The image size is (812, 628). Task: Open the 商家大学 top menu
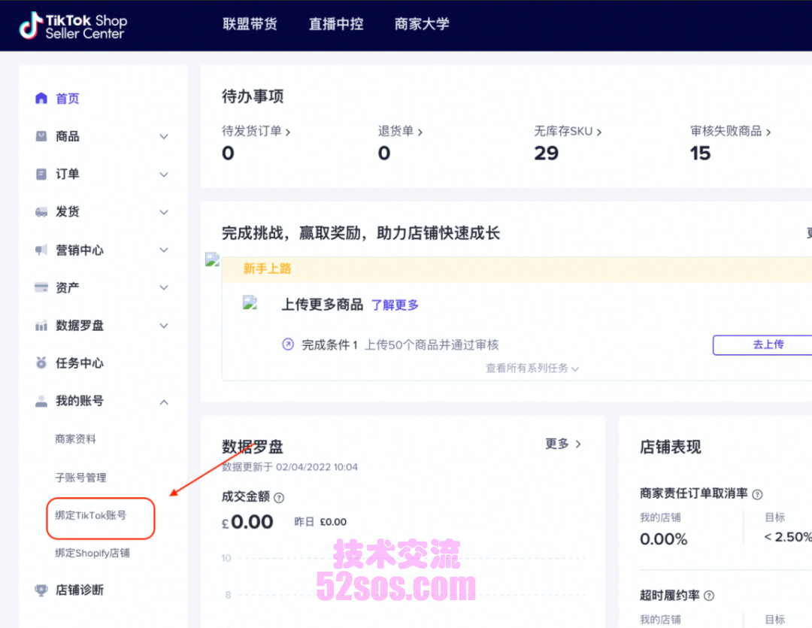click(x=422, y=24)
